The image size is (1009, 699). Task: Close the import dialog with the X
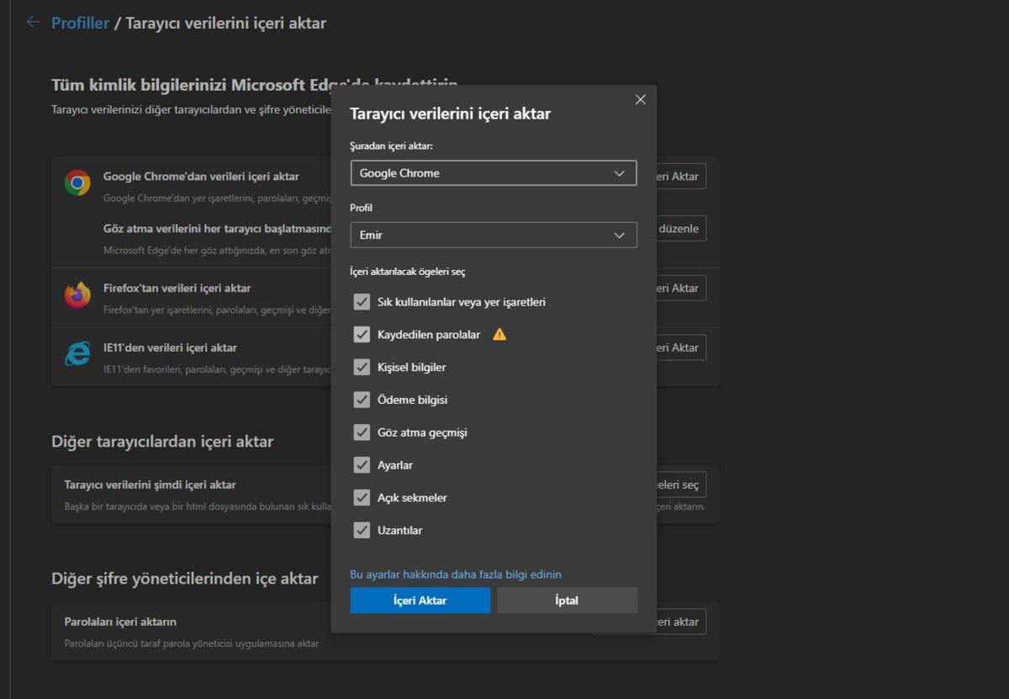click(640, 100)
